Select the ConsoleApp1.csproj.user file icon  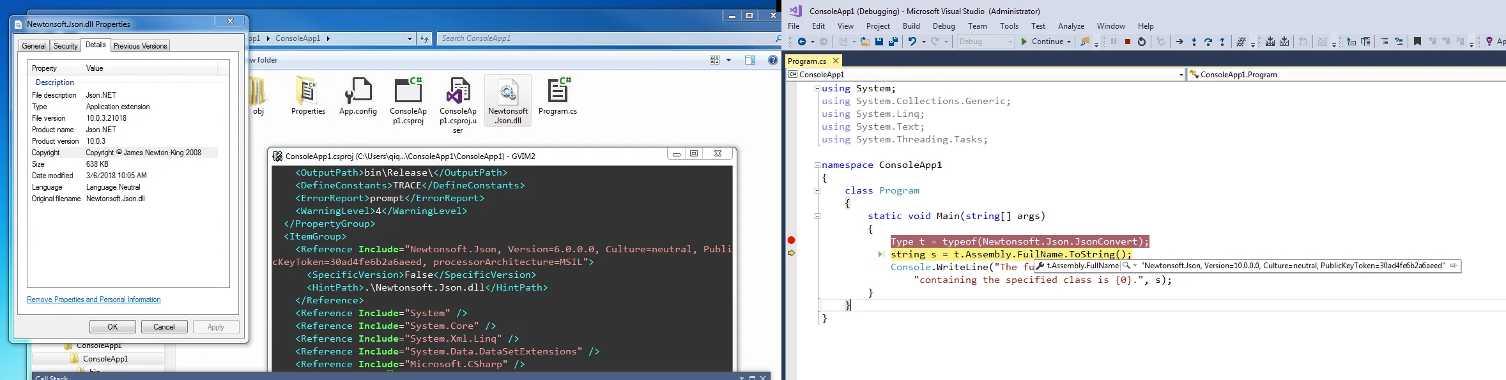click(x=458, y=105)
